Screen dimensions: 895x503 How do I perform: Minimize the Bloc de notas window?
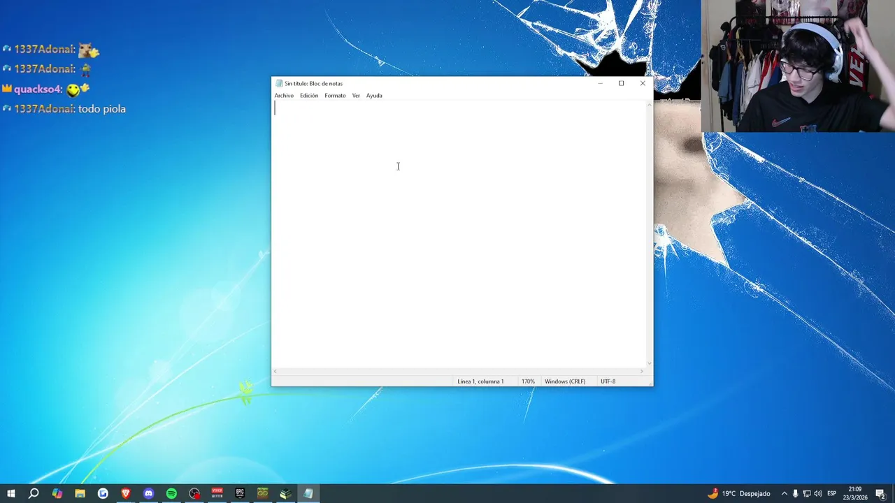point(600,84)
